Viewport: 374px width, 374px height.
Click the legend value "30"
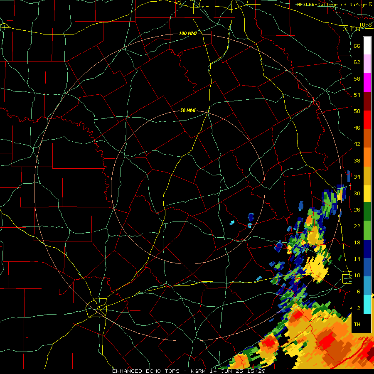(357, 193)
